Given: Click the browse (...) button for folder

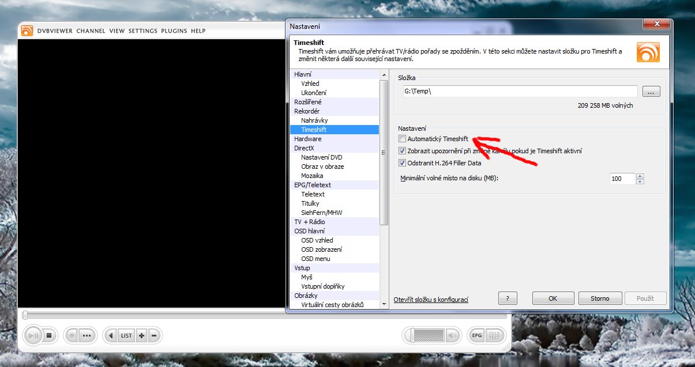Looking at the screenshot, I should tap(651, 92).
